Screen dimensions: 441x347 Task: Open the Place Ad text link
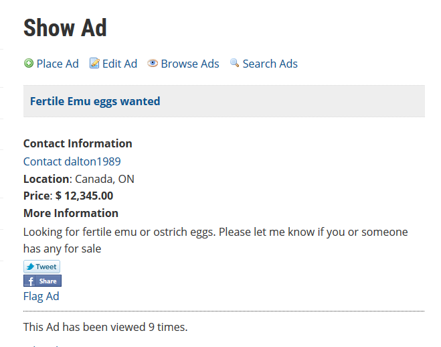click(58, 64)
